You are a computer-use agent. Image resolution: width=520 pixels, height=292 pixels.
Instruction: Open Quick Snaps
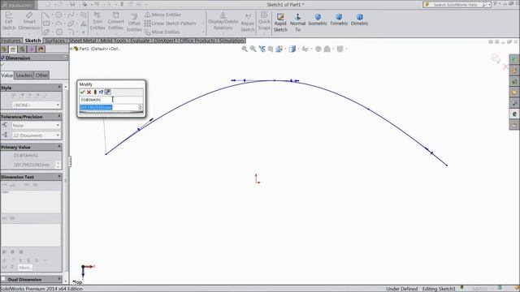[x=264, y=22]
